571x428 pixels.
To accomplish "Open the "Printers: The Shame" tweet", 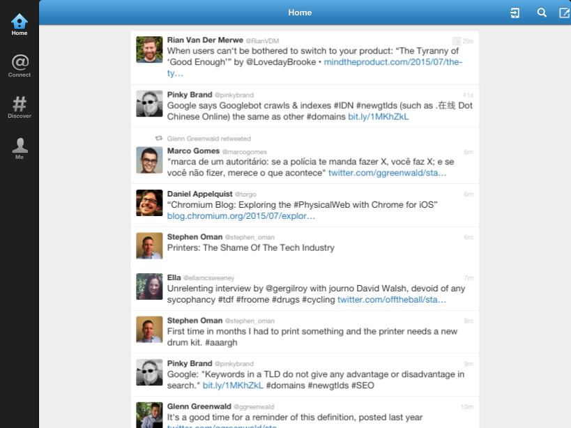I will (305, 247).
